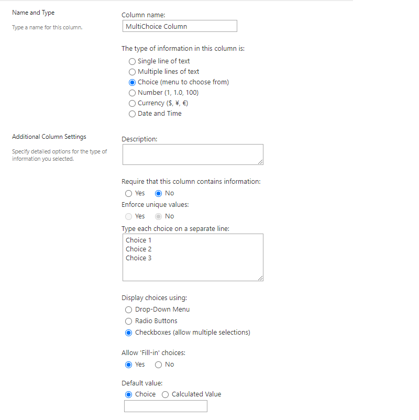Viewport: 419px width, 420px height.
Task: Select Single line of text type
Action: tap(132, 61)
